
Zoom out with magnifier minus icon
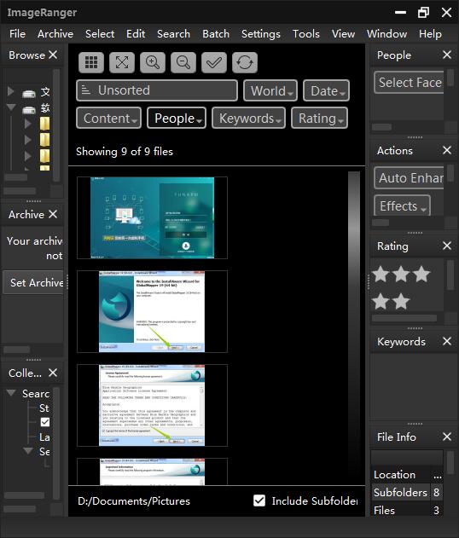tap(183, 63)
